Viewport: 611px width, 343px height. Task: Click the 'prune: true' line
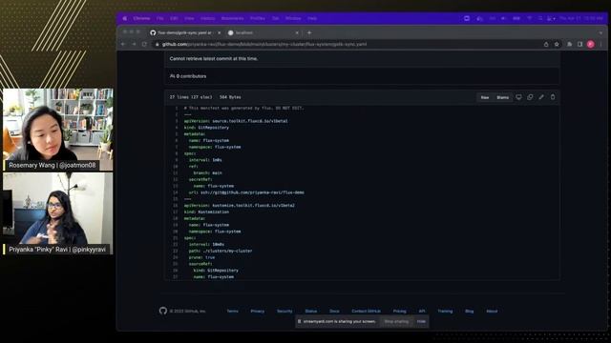tap(201, 257)
